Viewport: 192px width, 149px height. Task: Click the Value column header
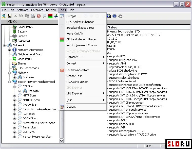coord(148,27)
